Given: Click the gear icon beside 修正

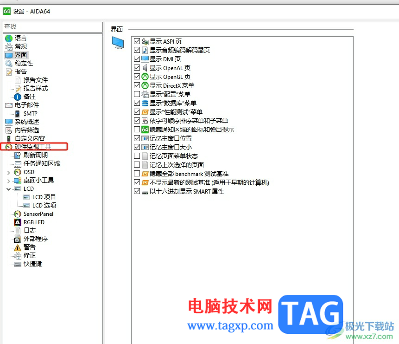Looking at the screenshot, I should [x=18, y=255].
